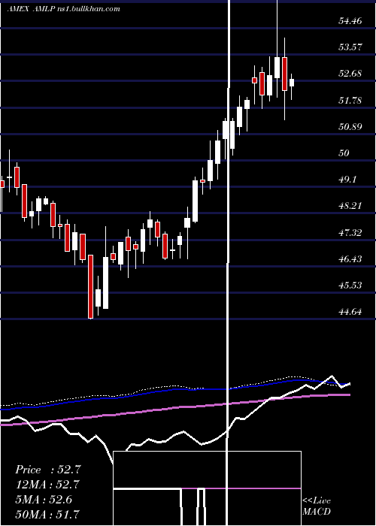Image resolution: width=376 pixels, height=526 pixels.
Task: Click the AMEX AMLP ns1.bullkhan.com title text
Action: [x=63, y=9]
